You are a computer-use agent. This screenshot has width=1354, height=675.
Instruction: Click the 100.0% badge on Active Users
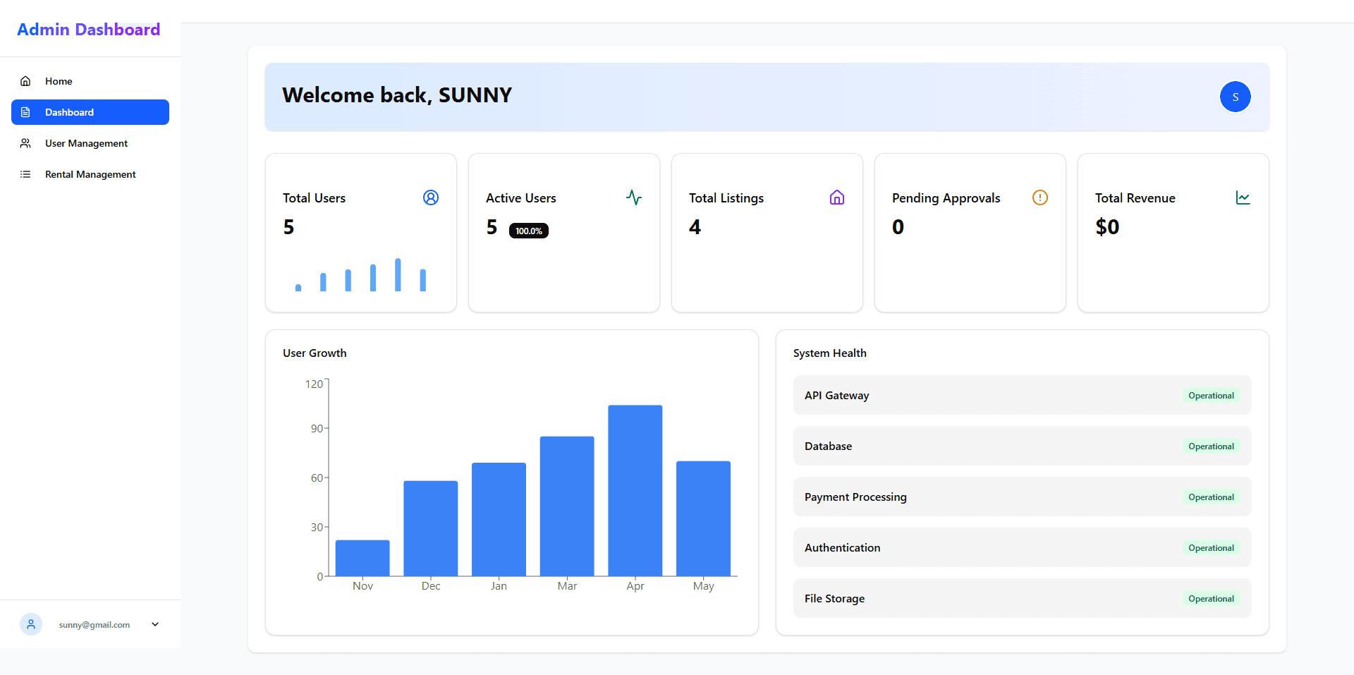pos(529,231)
